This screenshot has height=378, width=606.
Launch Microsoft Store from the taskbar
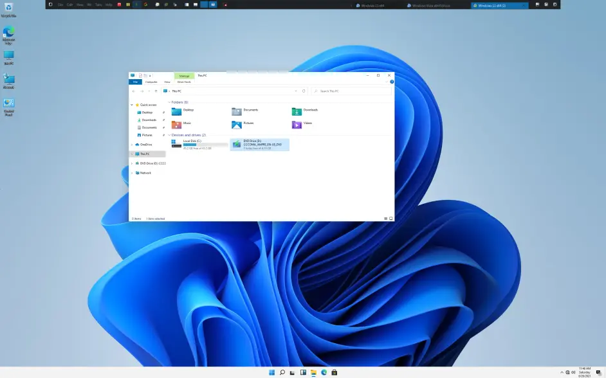335,373
